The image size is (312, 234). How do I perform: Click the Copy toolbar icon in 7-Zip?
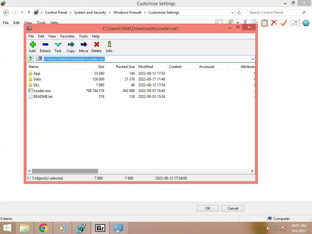[71, 44]
